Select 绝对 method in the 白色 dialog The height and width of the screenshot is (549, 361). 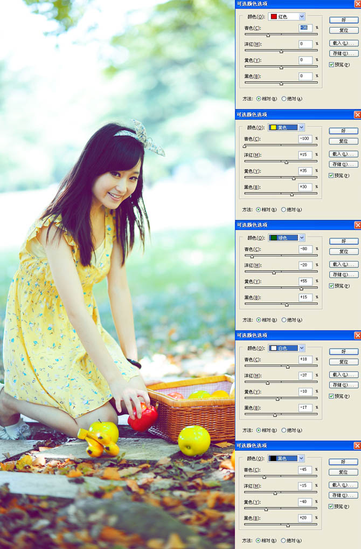coord(284,430)
